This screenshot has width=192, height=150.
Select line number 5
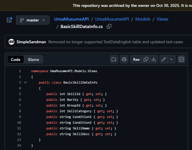(x=20, y=94)
